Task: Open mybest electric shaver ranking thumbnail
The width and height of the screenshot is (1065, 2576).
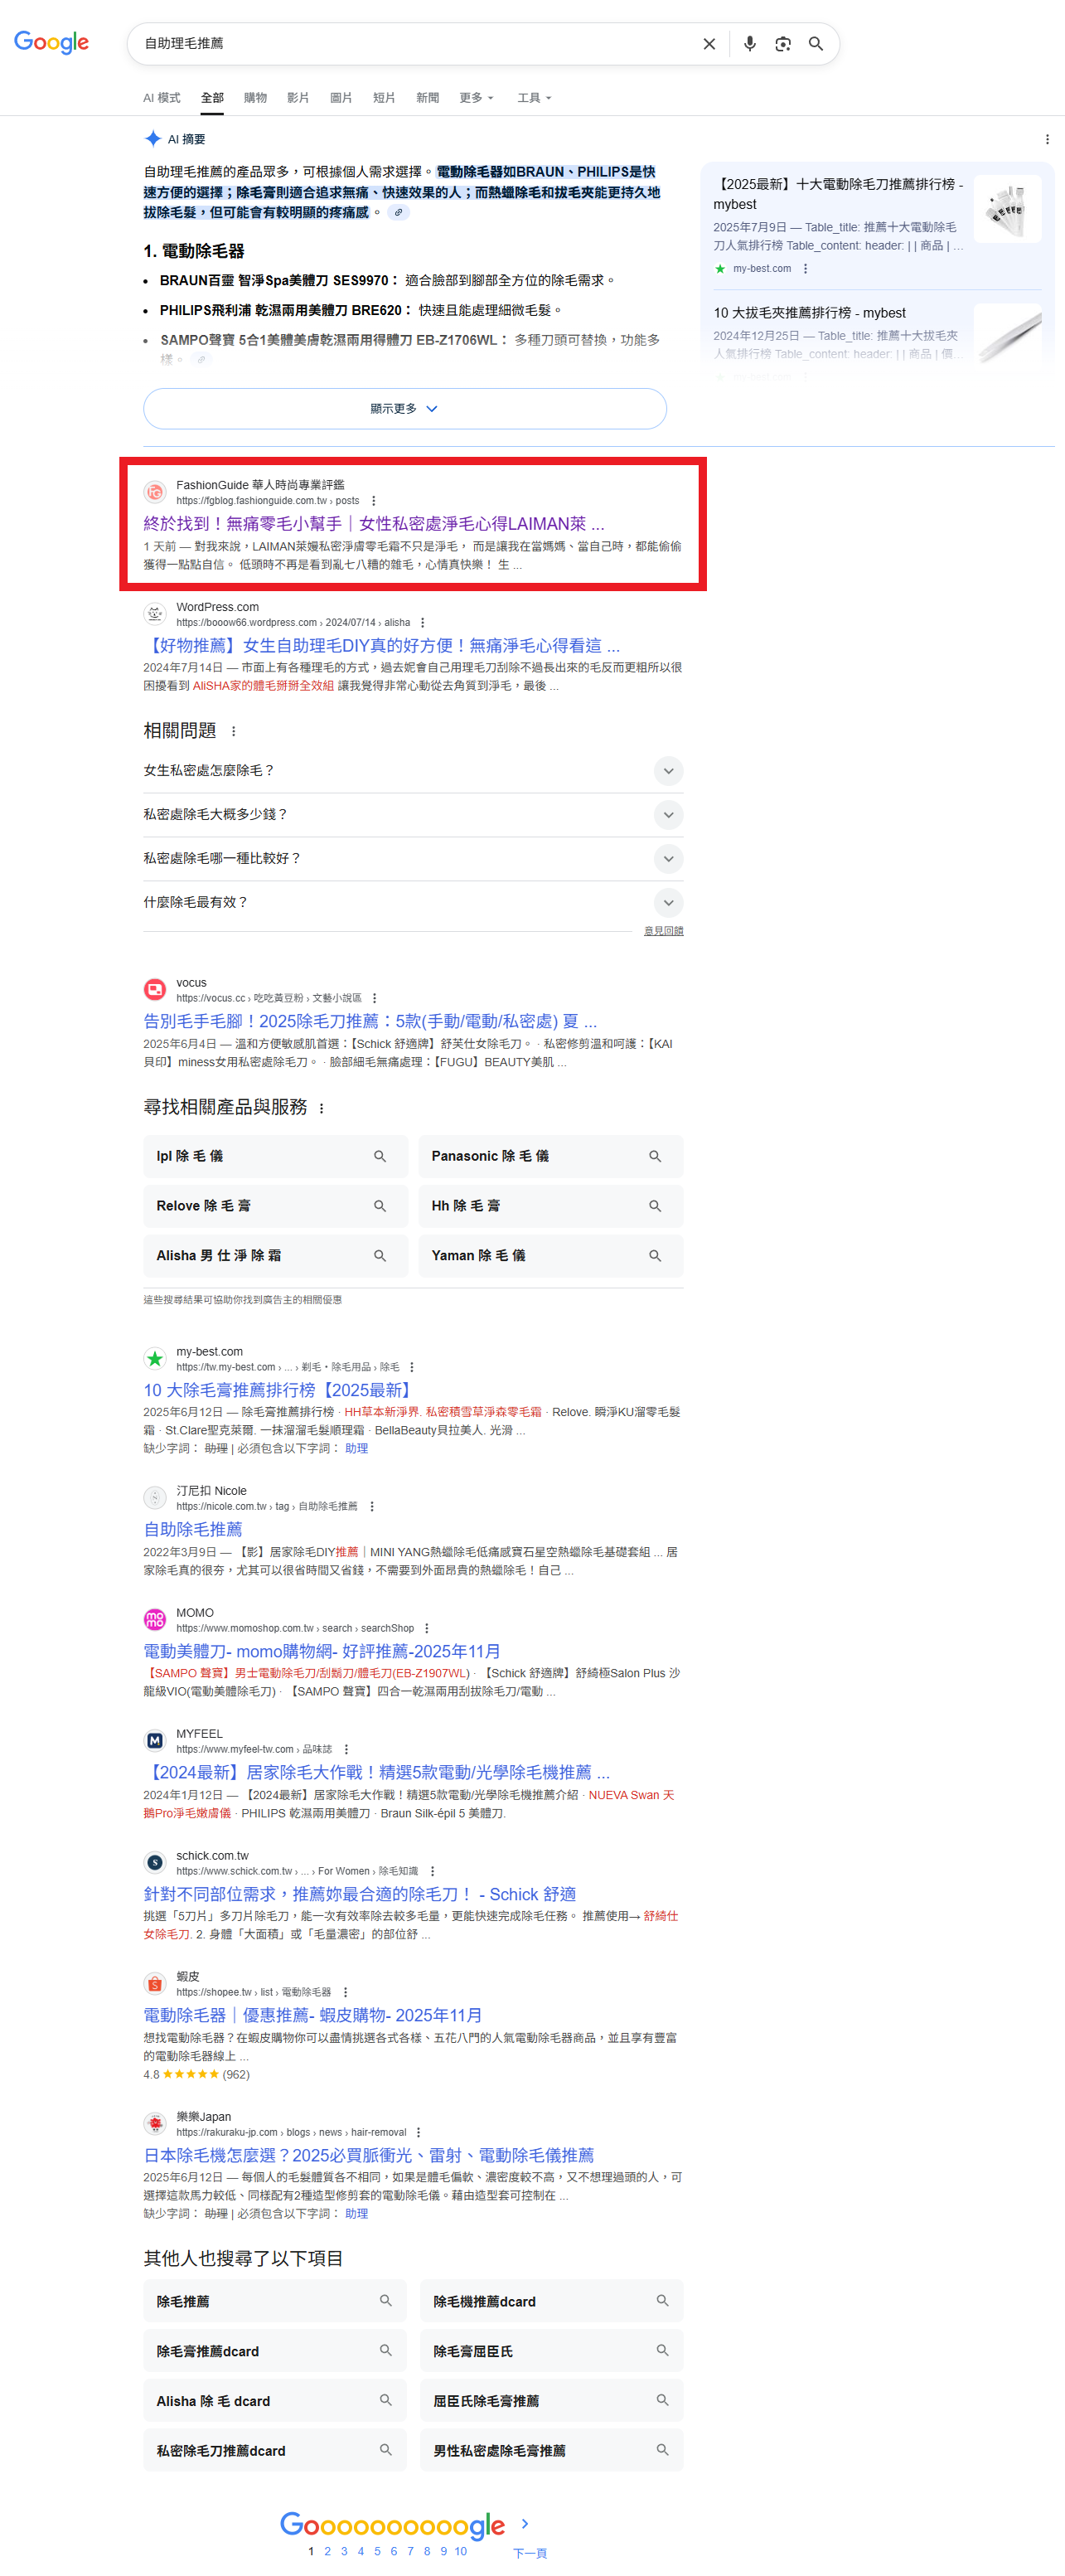Action: coord(1006,209)
